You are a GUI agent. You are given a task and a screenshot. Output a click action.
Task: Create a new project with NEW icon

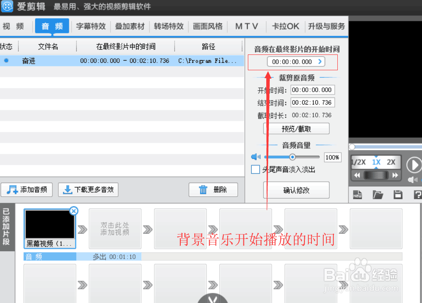pos(358,195)
